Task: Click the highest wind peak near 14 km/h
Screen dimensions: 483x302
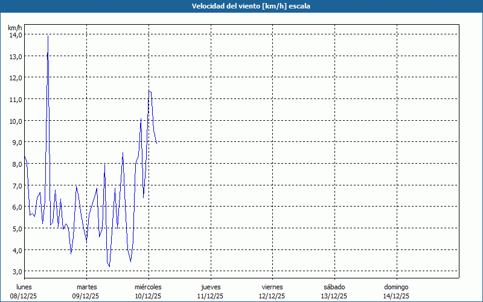Action: coord(48,36)
